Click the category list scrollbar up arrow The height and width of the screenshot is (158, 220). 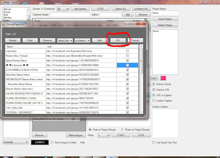coord(28,10)
